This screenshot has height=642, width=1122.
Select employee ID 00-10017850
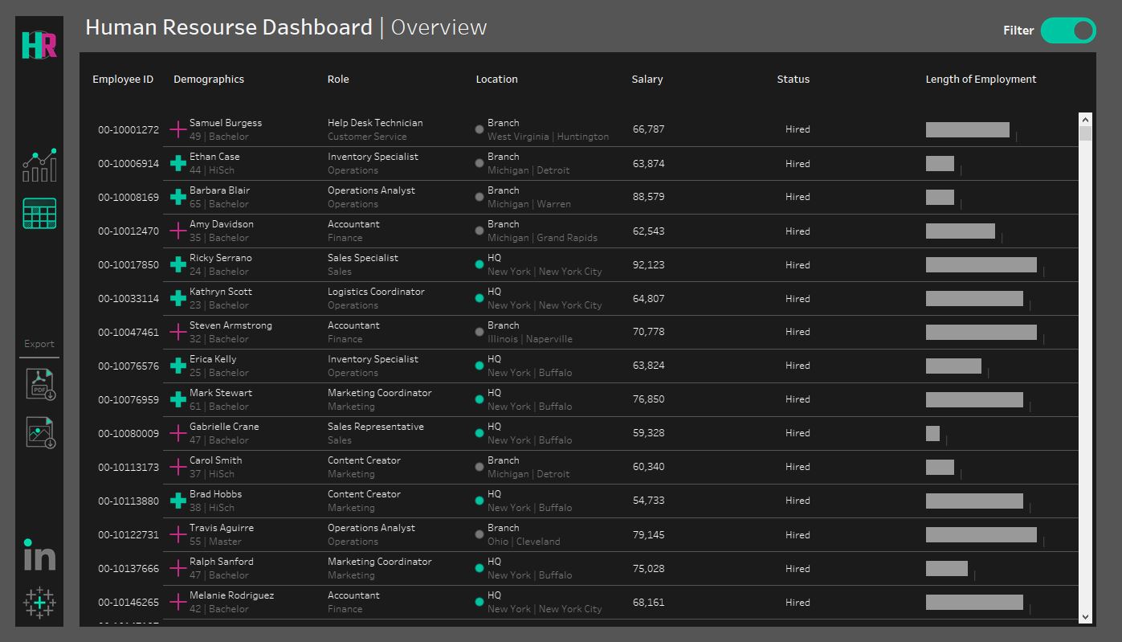(x=129, y=264)
